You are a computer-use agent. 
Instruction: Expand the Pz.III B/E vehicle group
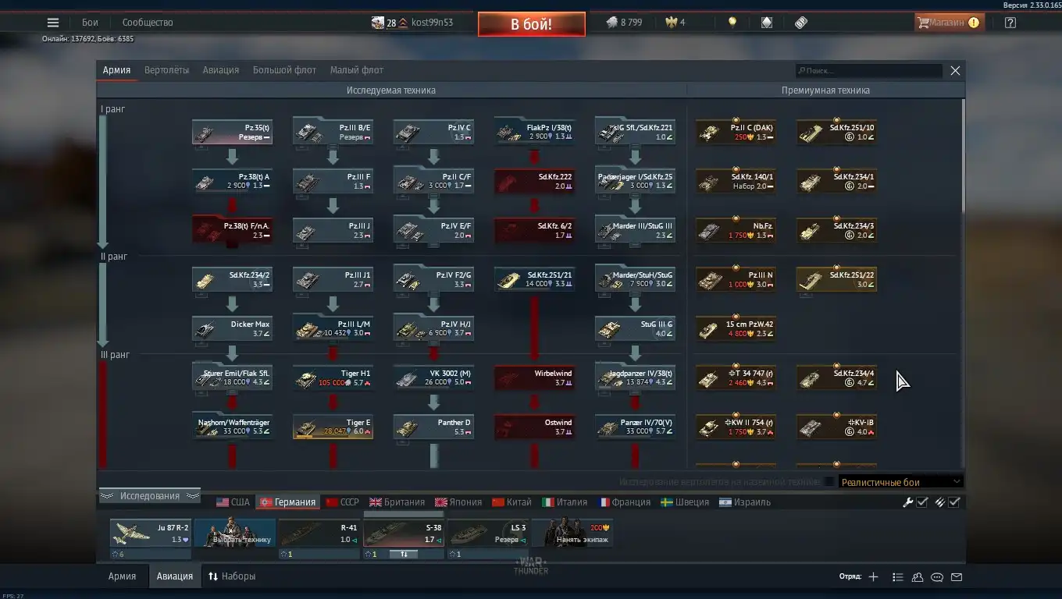click(333, 132)
